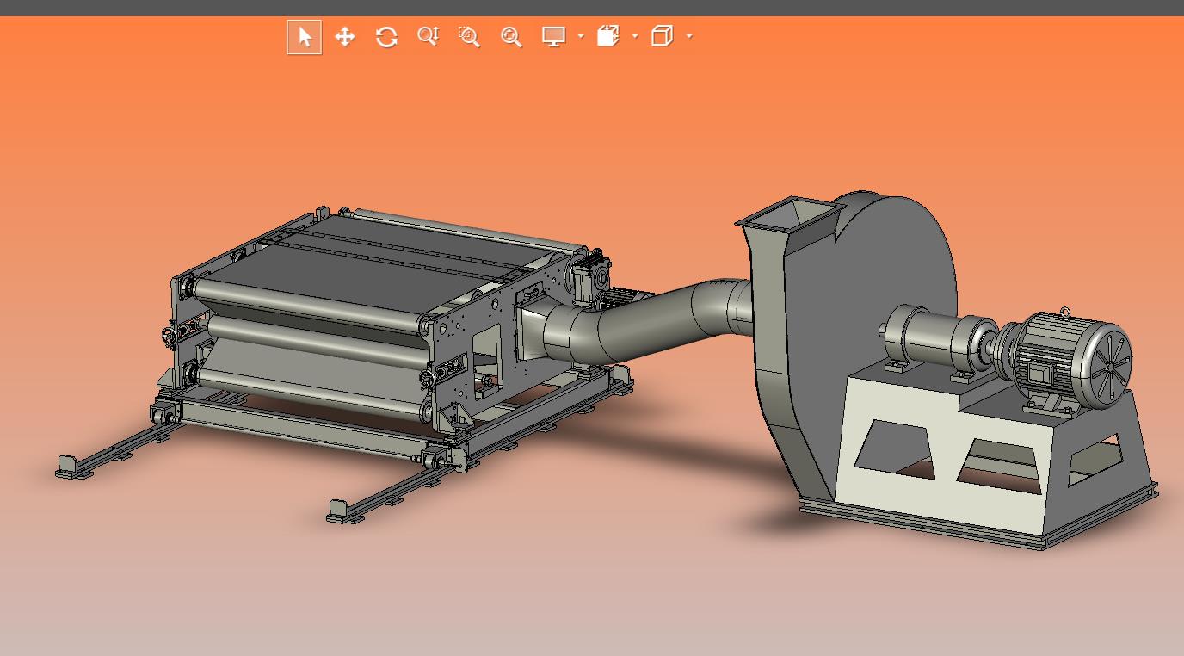This screenshot has height=656, width=1184.
Task: Activate the pan move tool
Action: [x=345, y=37]
